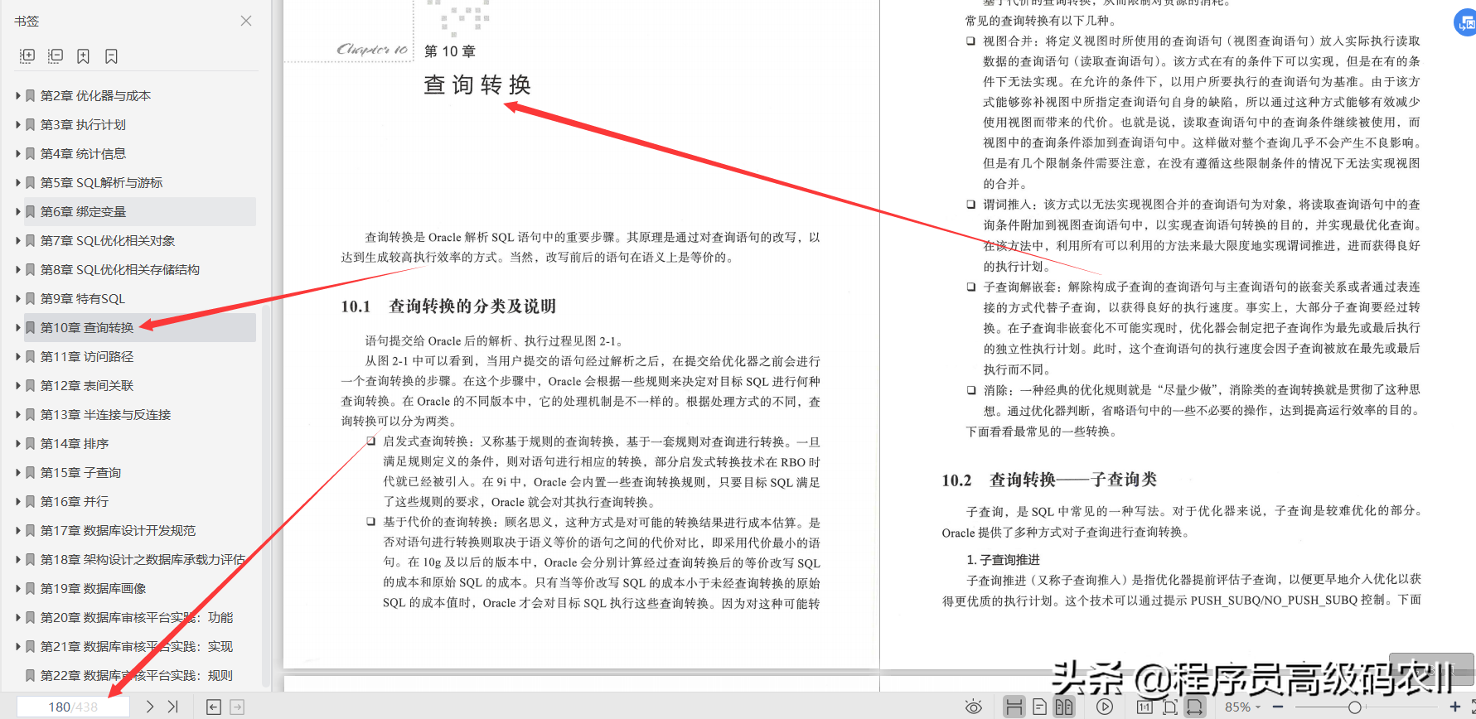1476x719 pixels.
Task: Delete the selected bookmark
Action: tap(111, 56)
